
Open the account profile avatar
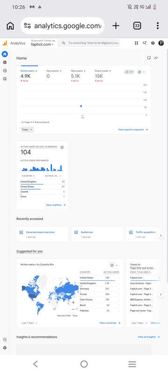[161, 43]
